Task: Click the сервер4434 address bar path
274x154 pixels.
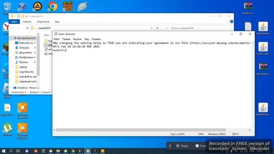Action: click(44, 28)
